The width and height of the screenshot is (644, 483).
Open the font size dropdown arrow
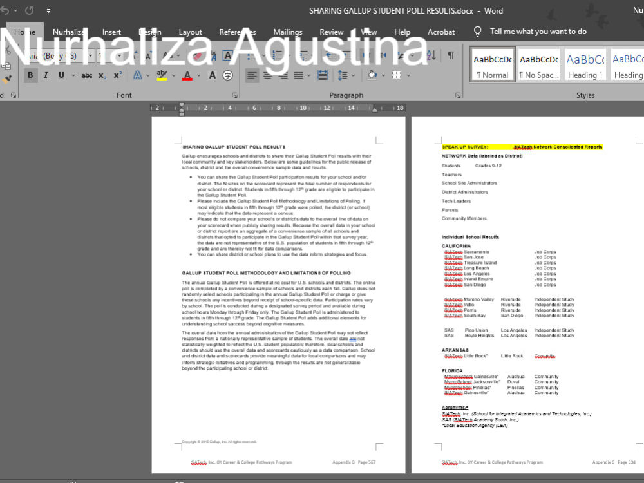119,55
